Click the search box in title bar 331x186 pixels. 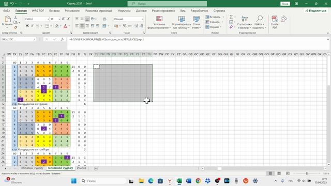point(167,4)
